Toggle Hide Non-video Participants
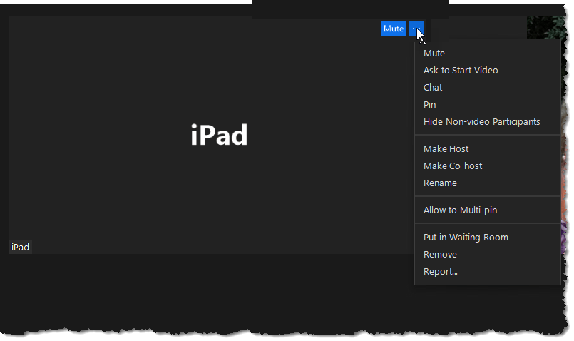Image resolution: width=574 pixels, height=341 pixels. pos(481,122)
